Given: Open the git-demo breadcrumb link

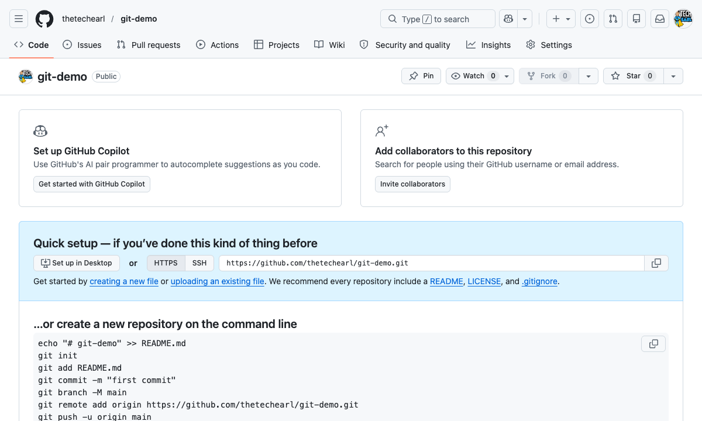Looking at the screenshot, I should point(139,19).
